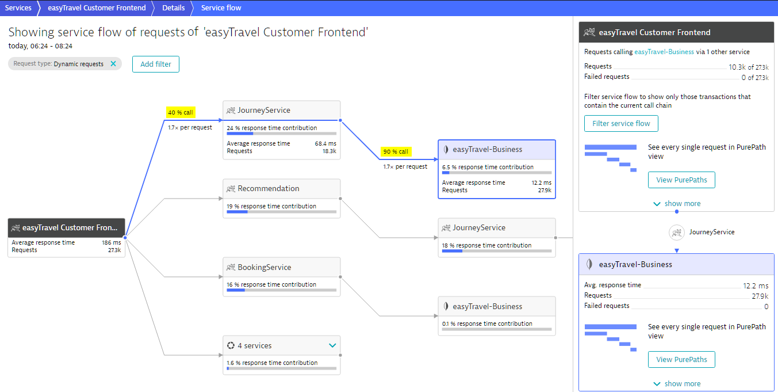
Task: Click the round JourneyService icon in side panel
Action: [677, 233]
